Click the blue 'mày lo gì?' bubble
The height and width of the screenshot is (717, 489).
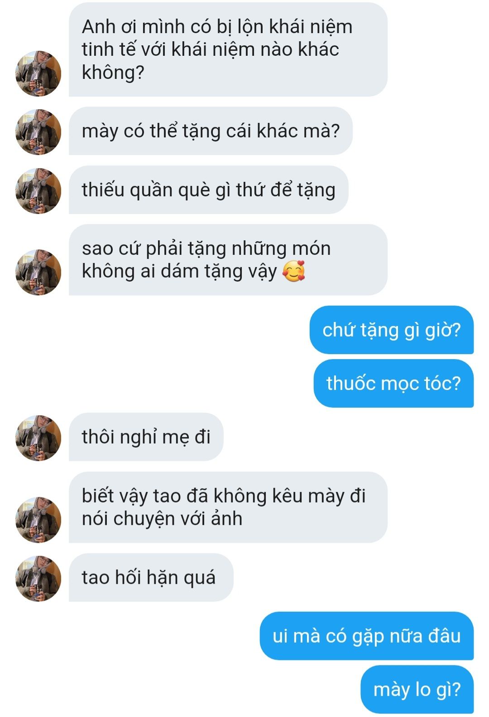417,689
